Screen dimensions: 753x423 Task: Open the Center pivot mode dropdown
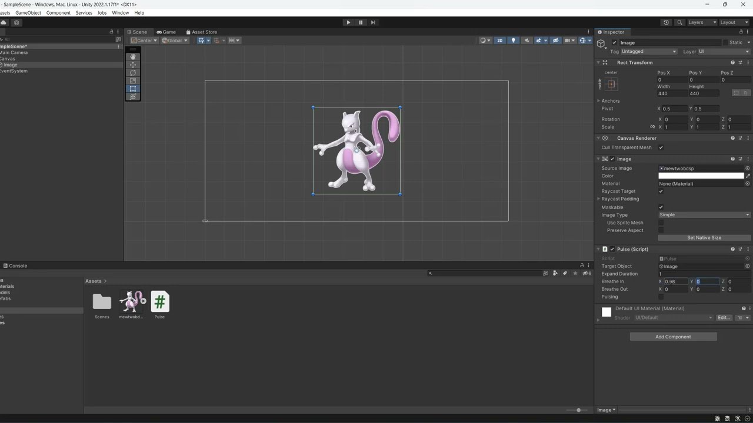pos(144,41)
